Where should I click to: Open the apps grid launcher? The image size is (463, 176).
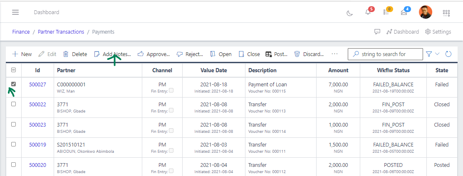(x=446, y=13)
